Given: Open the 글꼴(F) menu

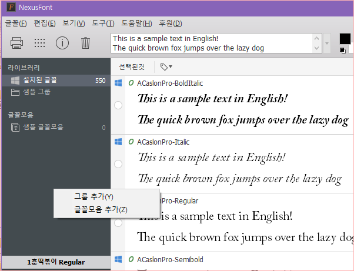Looking at the screenshot, I should (16, 24).
